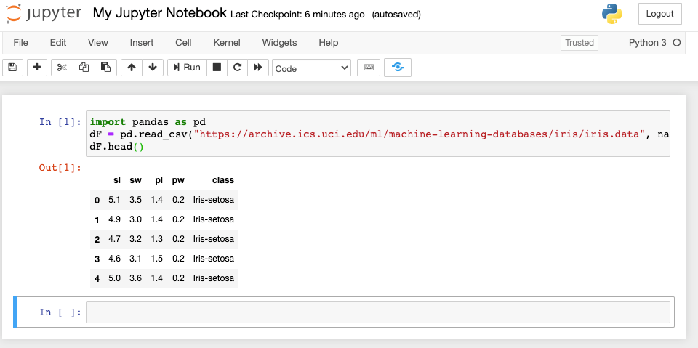This screenshot has width=698, height=348.
Task: Click the pw column header
Action: coord(178,180)
